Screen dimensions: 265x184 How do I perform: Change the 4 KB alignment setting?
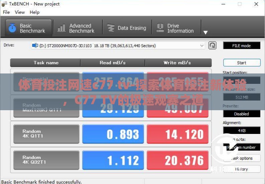click(x=242, y=131)
